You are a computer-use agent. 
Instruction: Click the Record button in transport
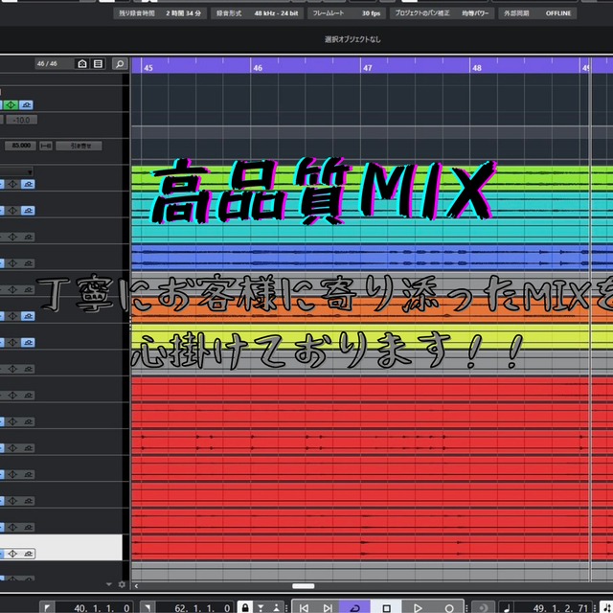[x=449, y=606]
